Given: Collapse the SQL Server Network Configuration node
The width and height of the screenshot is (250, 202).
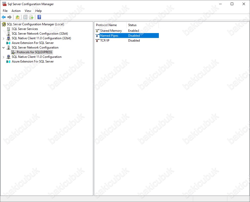Looking at the screenshot, I should click(4, 48).
